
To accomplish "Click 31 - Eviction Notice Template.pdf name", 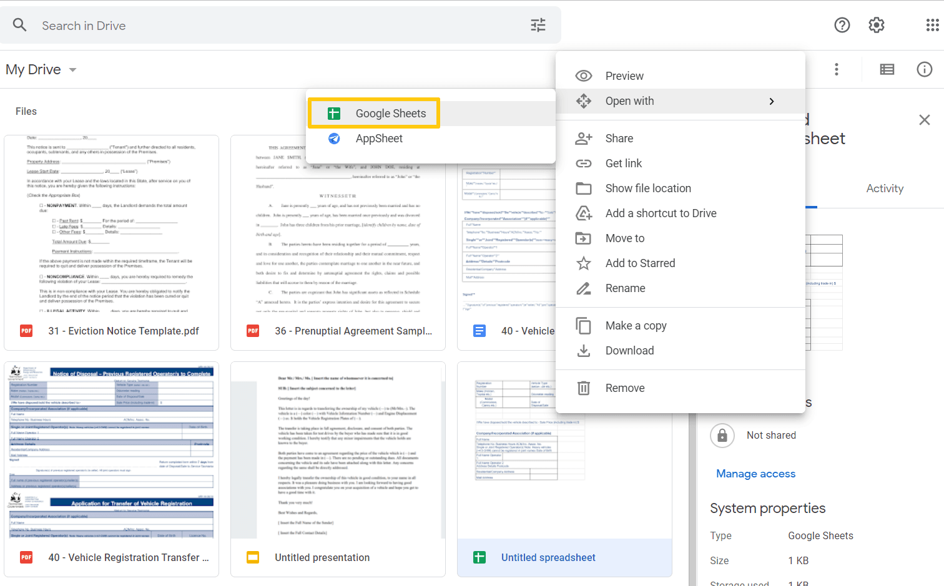I will pos(124,331).
